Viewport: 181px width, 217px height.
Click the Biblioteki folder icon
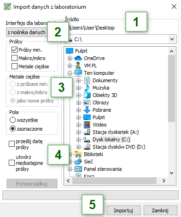[78, 154]
